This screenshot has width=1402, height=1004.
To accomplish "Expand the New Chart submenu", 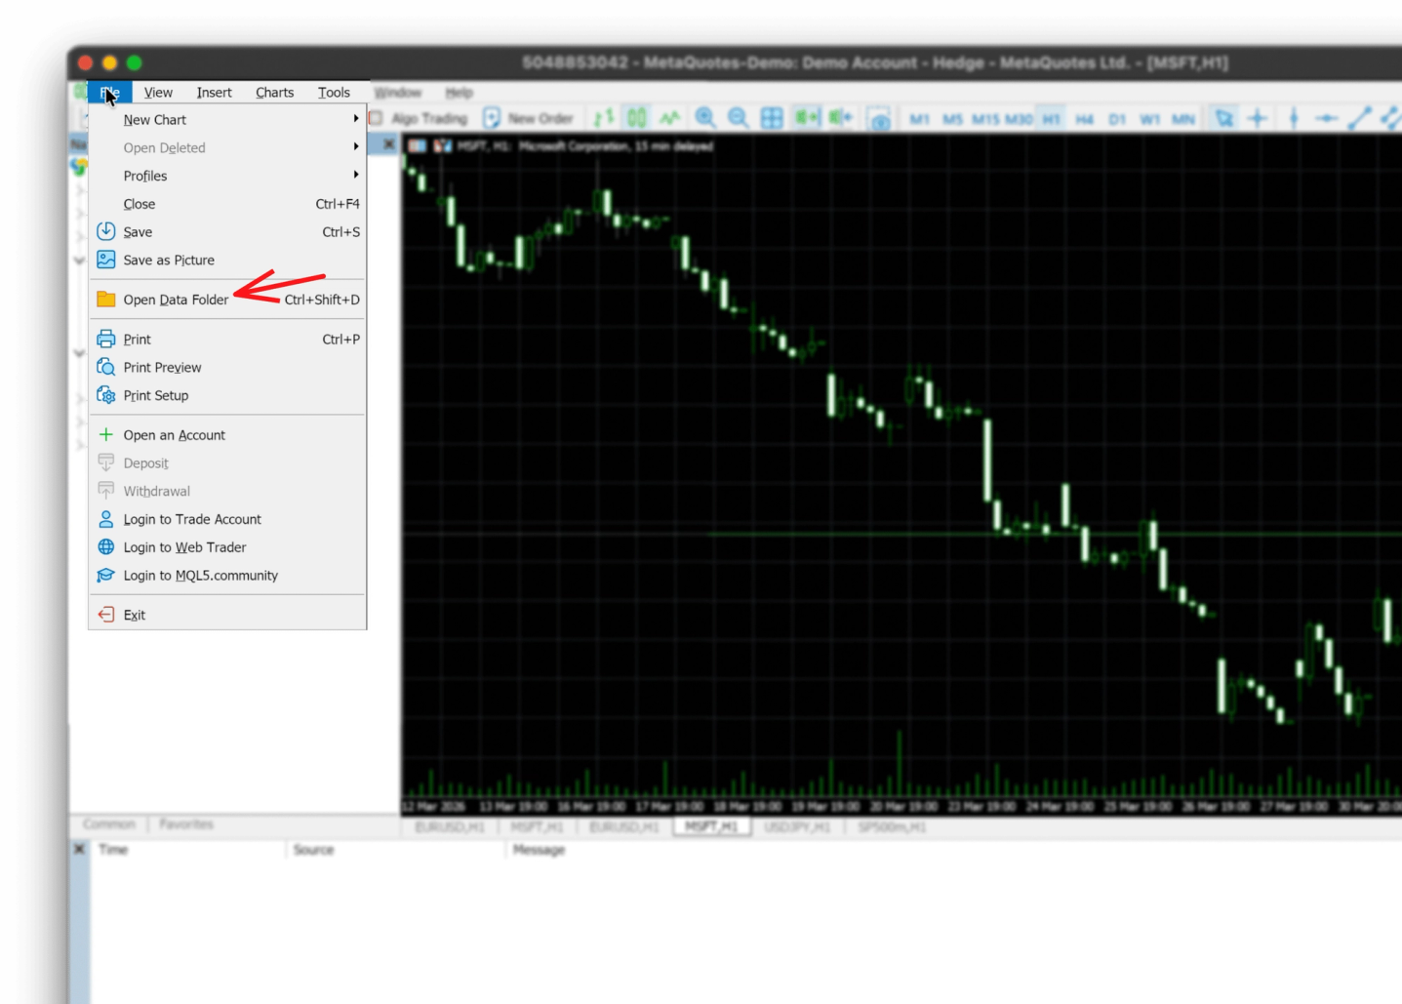I will [227, 119].
